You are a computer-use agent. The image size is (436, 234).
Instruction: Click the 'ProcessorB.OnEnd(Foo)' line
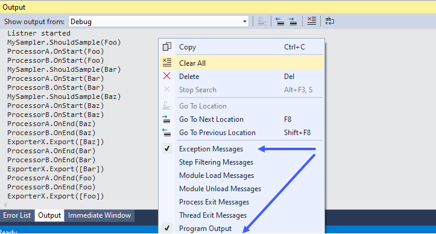click(x=51, y=187)
